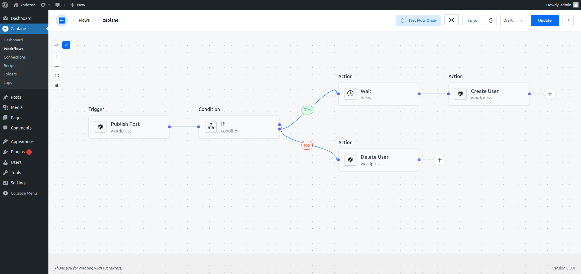Image resolution: width=581 pixels, height=274 pixels.
Task: Open Plugins in the admin sidebar
Action: tap(24, 152)
